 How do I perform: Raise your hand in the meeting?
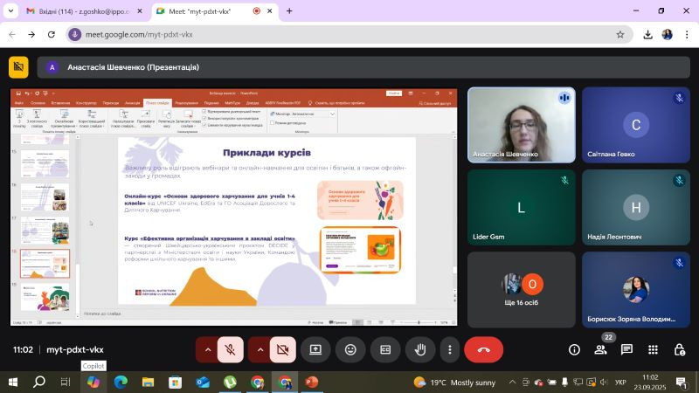420,349
